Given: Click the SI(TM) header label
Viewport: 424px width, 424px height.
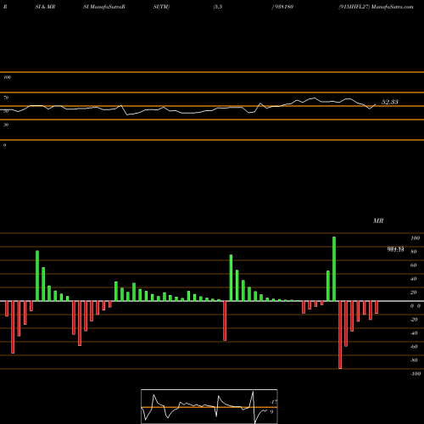Looking at the screenshot, I should [161, 7].
